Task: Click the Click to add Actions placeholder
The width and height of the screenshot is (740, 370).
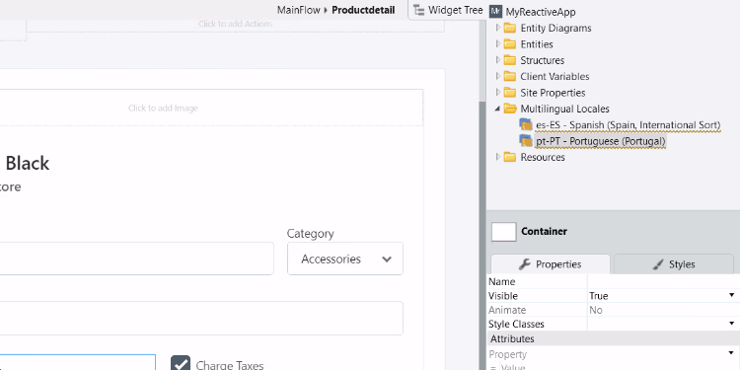Action: [235, 24]
